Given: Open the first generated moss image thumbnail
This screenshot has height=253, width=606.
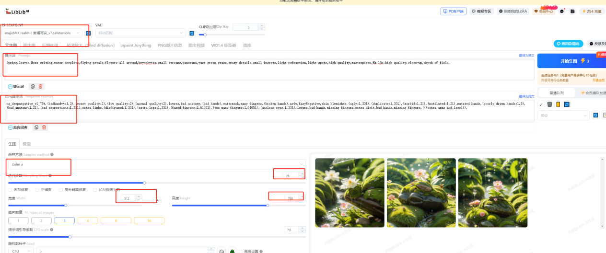Looking at the screenshot, I should tap(350, 193).
